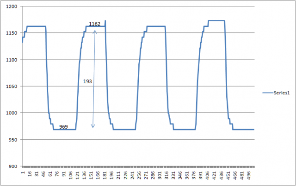Click the flat top of third peak
Viewport: 296px width, 186px height.
(x=155, y=26)
